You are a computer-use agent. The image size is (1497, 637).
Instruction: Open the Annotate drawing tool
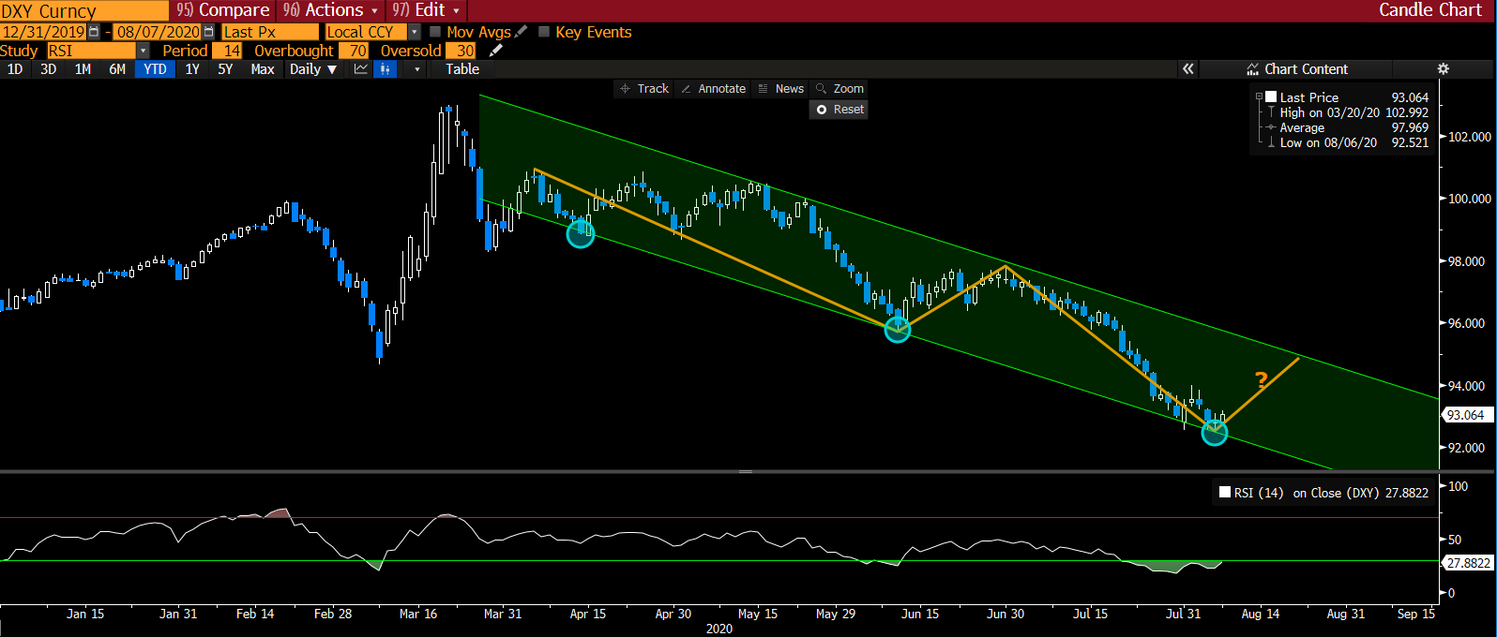(x=713, y=89)
